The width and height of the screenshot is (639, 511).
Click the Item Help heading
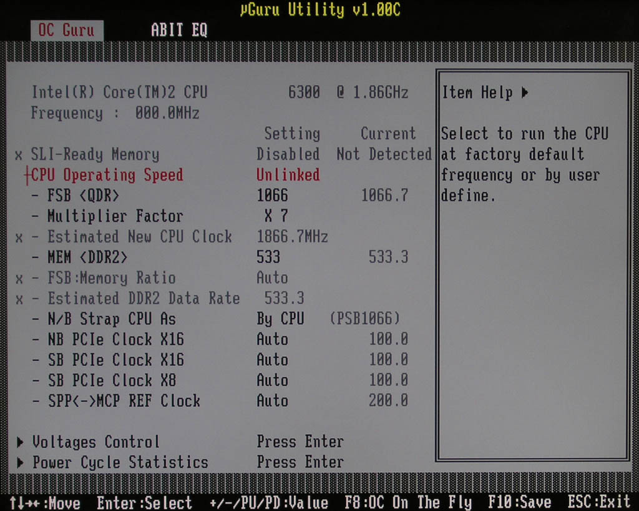click(477, 92)
